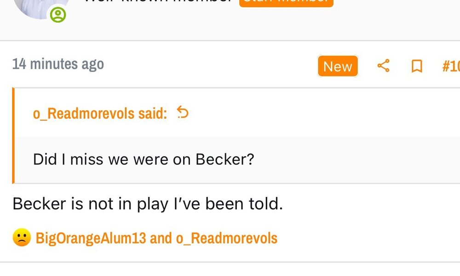The image size is (460, 276).
Task: Open BigOrangeAlum13 in the reactions list
Action: click(x=91, y=238)
